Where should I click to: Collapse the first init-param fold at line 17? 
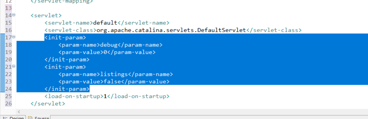(x=14, y=37)
